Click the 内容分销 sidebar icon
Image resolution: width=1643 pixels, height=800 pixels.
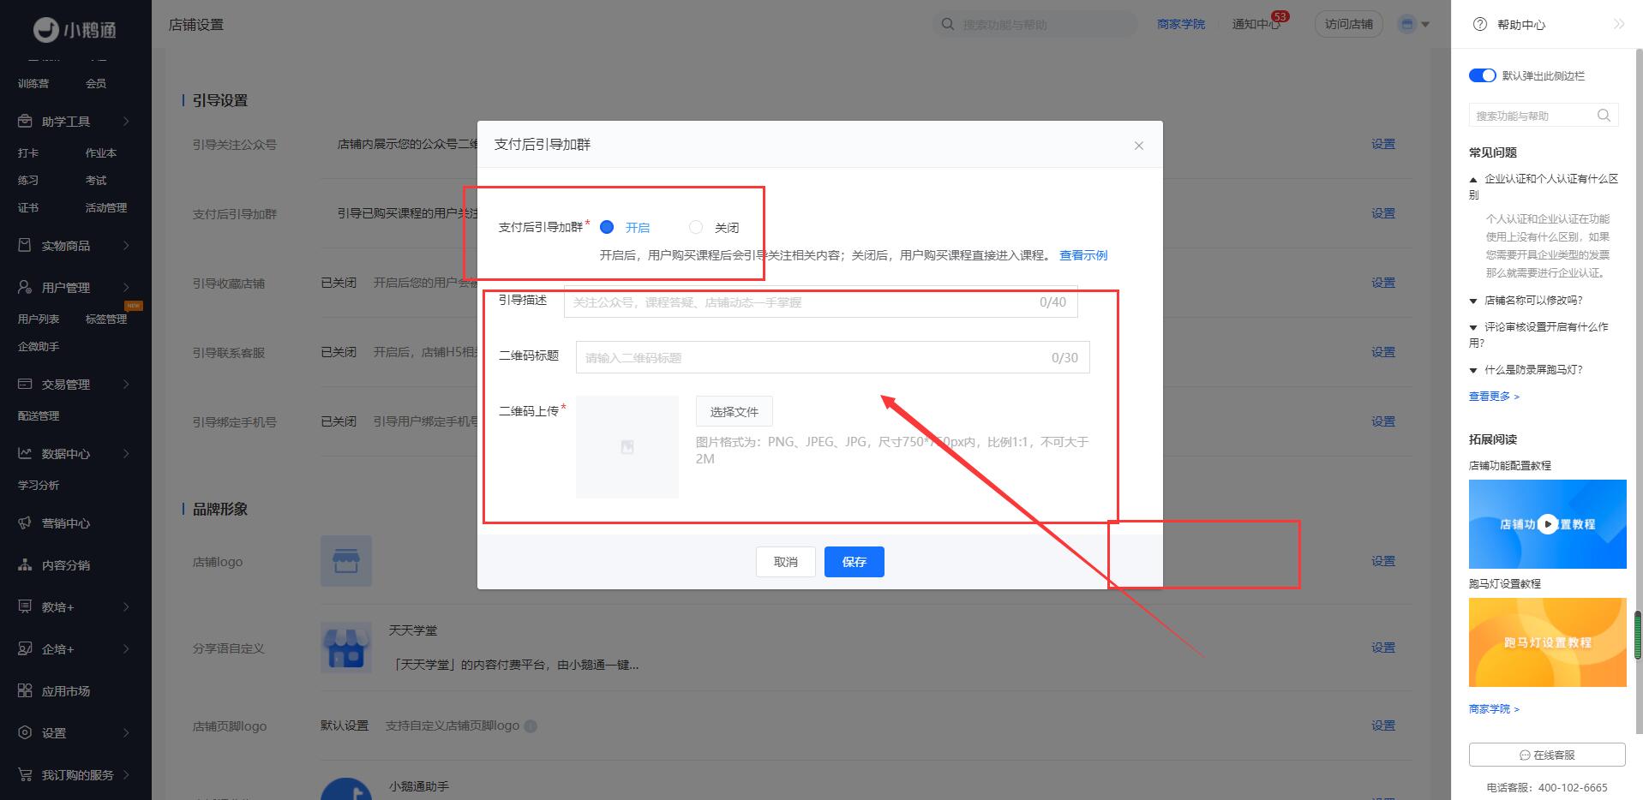pos(25,565)
